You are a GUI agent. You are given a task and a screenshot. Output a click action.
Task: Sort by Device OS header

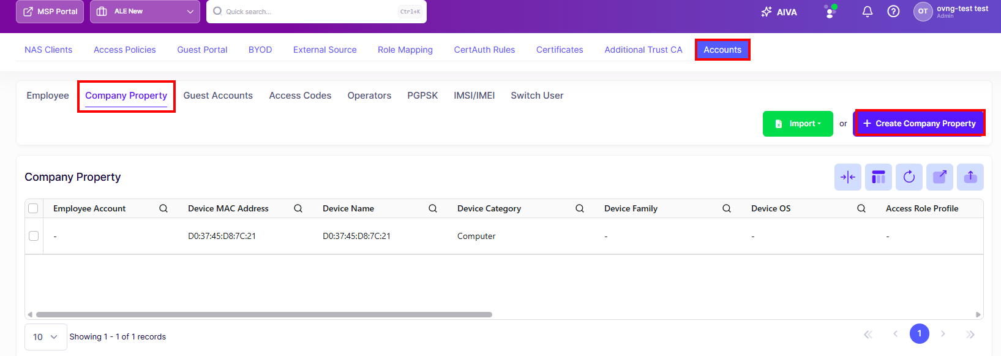click(x=771, y=208)
